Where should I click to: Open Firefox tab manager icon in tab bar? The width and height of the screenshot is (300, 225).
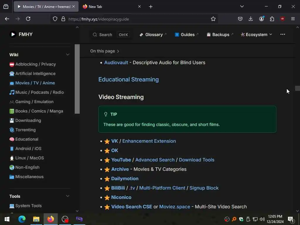(x=6, y=6)
